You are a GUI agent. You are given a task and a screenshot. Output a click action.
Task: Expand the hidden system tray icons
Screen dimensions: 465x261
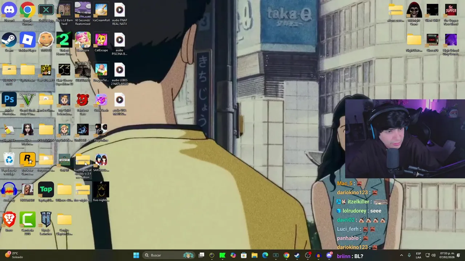point(401,255)
